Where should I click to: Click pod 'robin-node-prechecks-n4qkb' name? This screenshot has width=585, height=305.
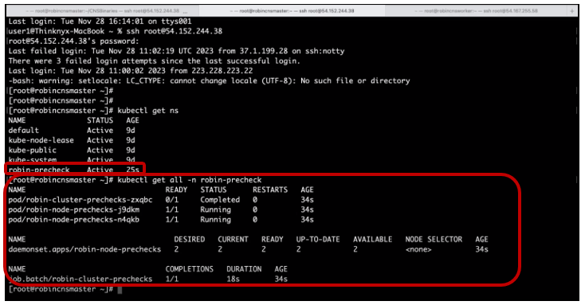pyautogui.click(x=74, y=220)
